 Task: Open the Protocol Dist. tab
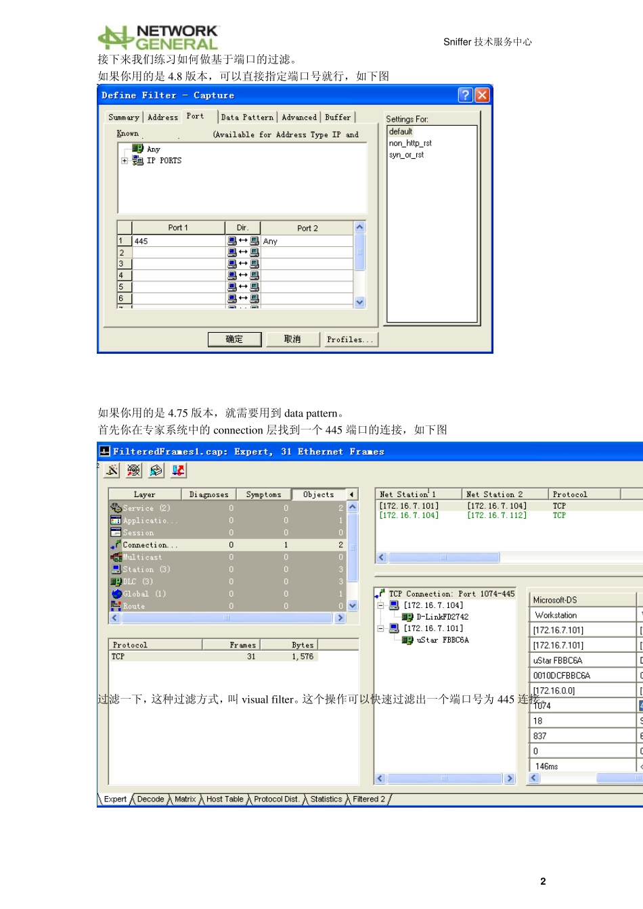click(x=276, y=799)
